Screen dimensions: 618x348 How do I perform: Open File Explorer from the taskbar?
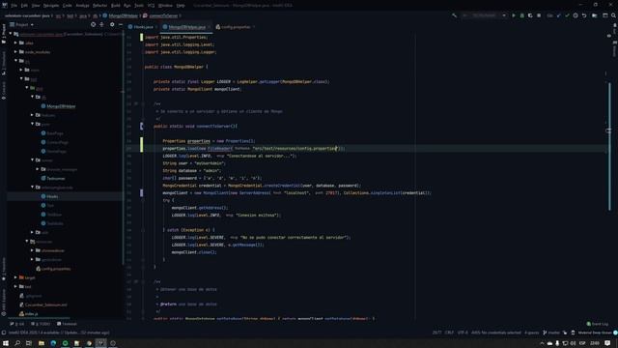tap(42, 343)
